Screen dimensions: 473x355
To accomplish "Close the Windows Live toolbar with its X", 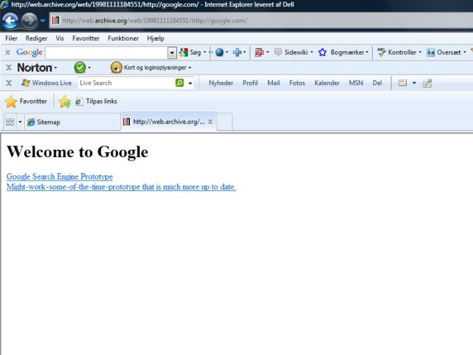I will pyautogui.click(x=9, y=83).
